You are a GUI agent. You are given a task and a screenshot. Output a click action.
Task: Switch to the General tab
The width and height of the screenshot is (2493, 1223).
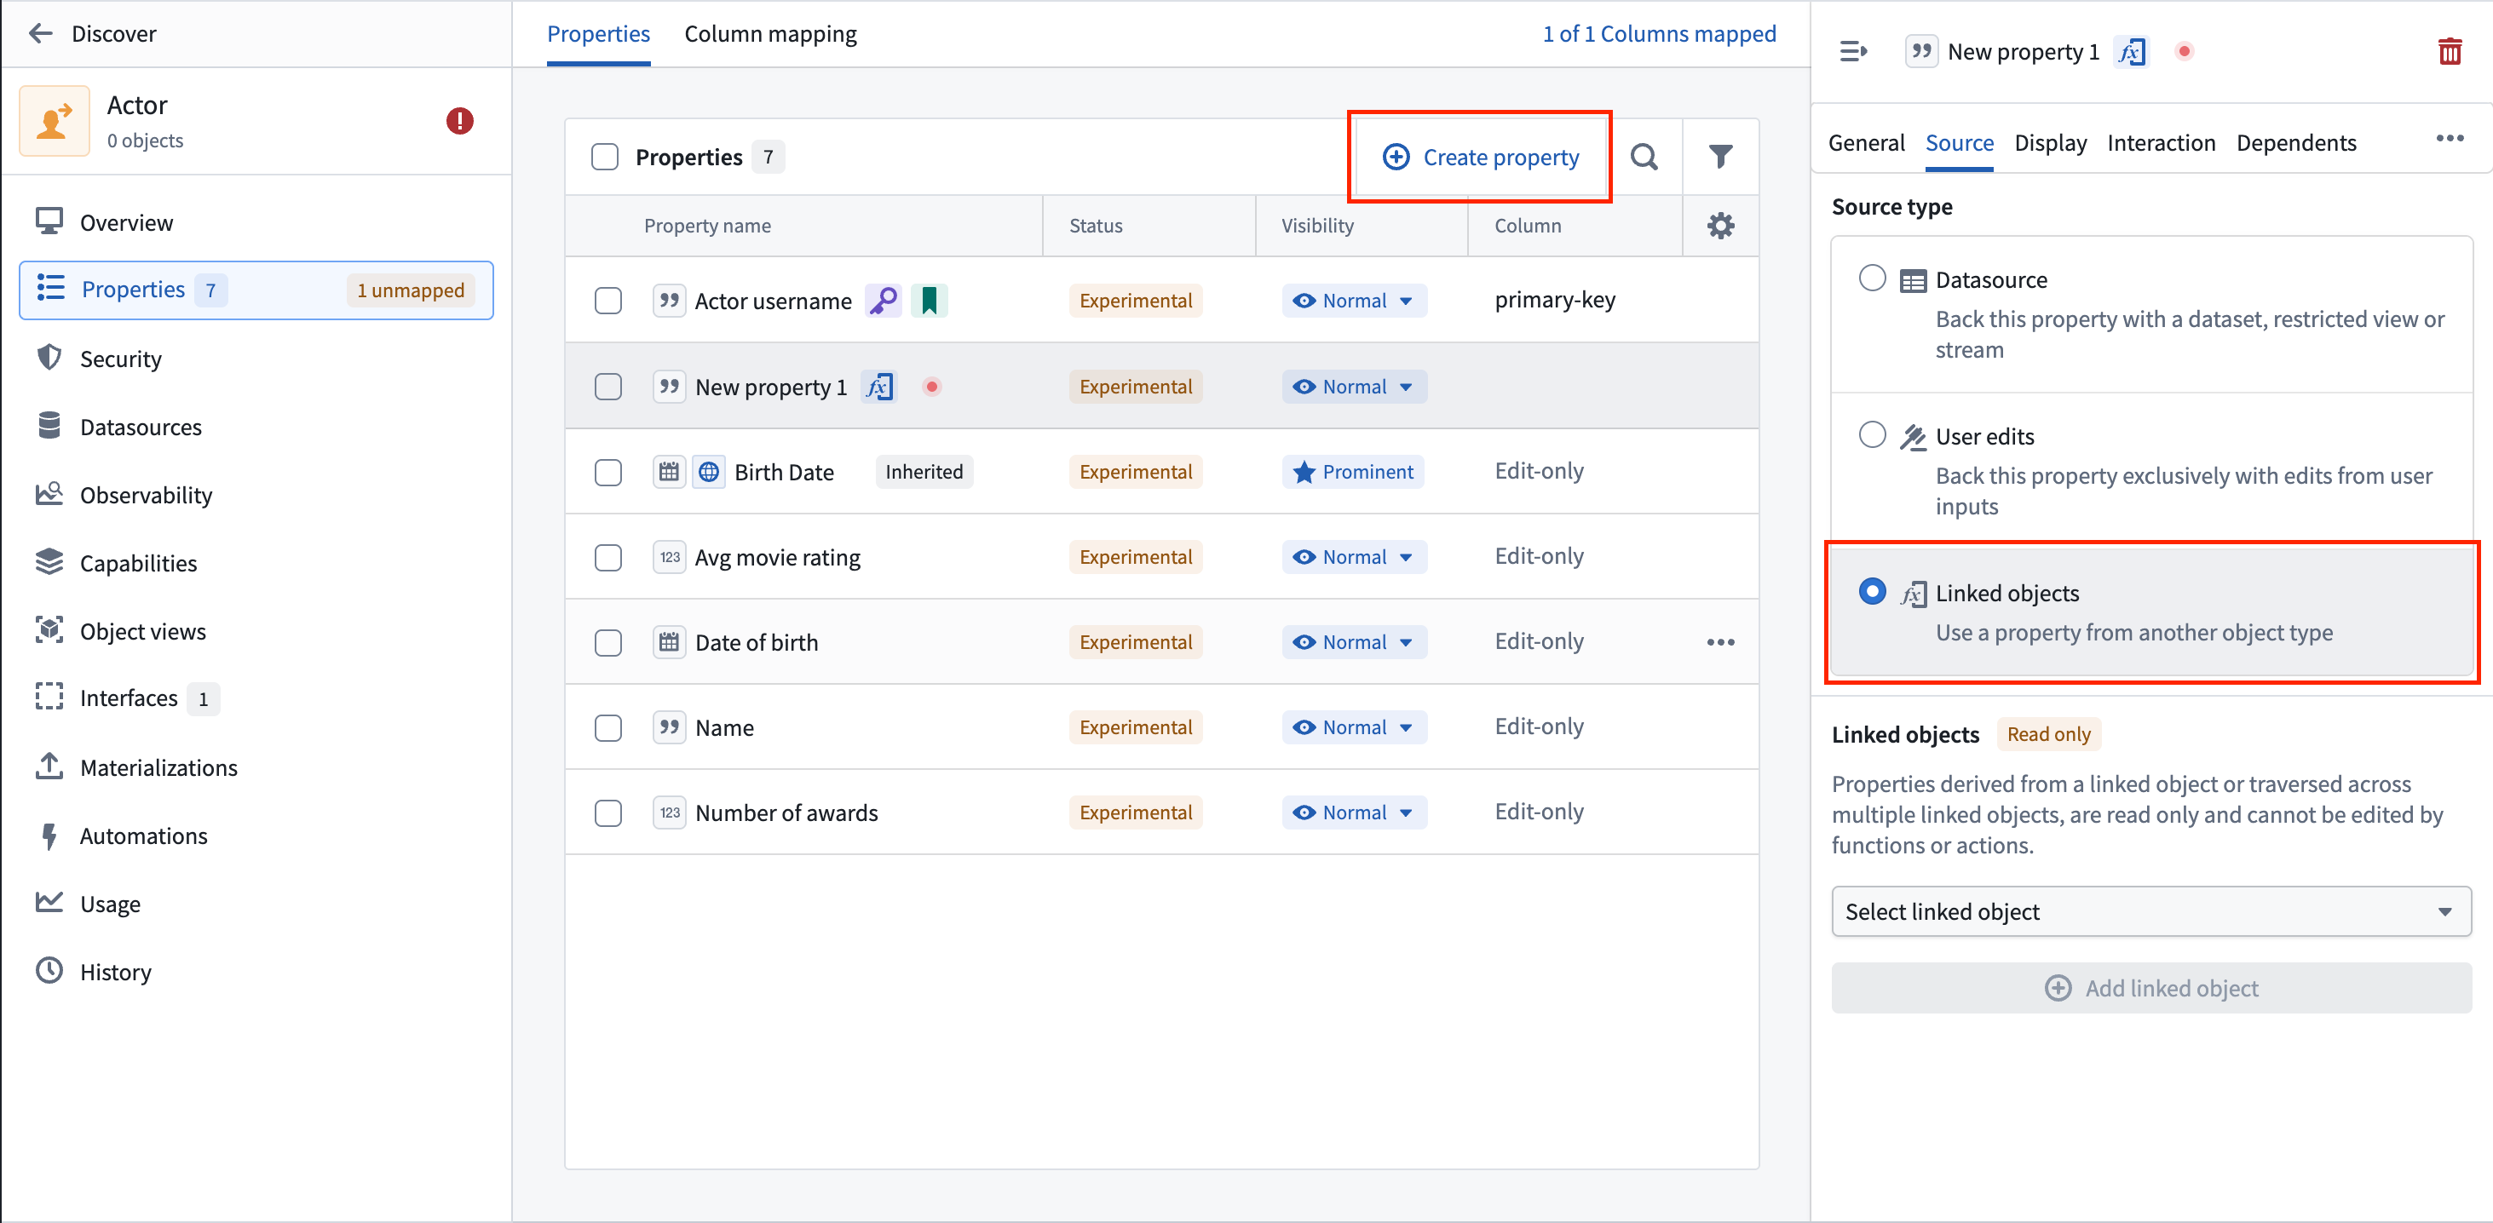click(x=1866, y=143)
